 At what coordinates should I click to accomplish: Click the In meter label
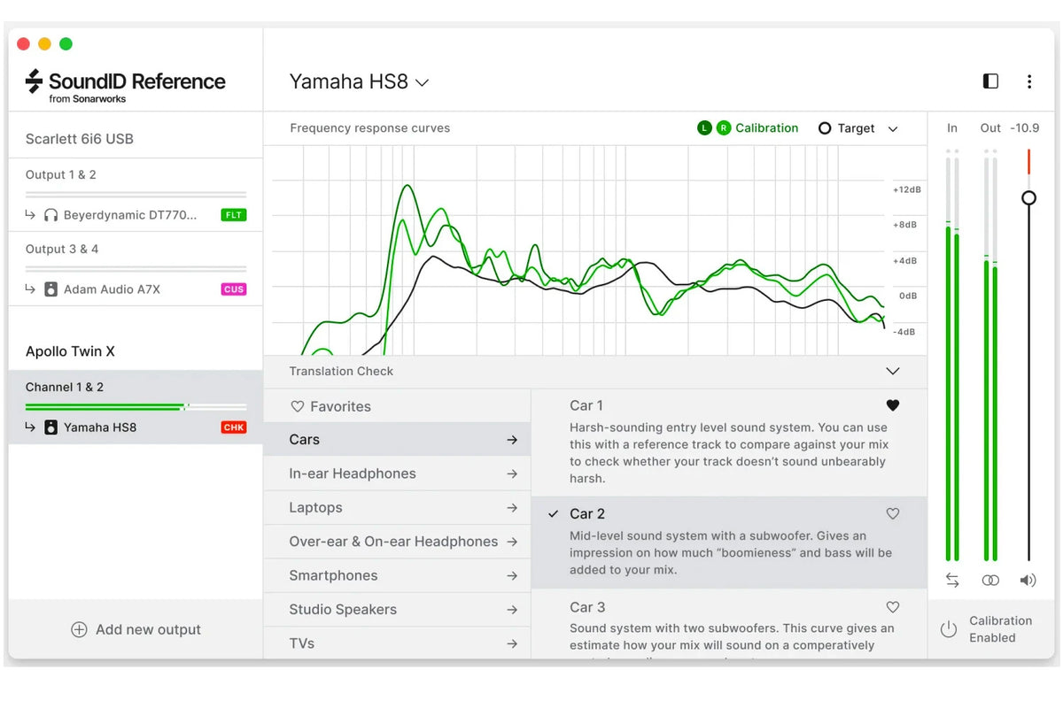pyautogui.click(x=952, y=128)
